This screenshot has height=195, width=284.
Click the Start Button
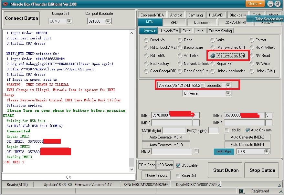(226, 170)
